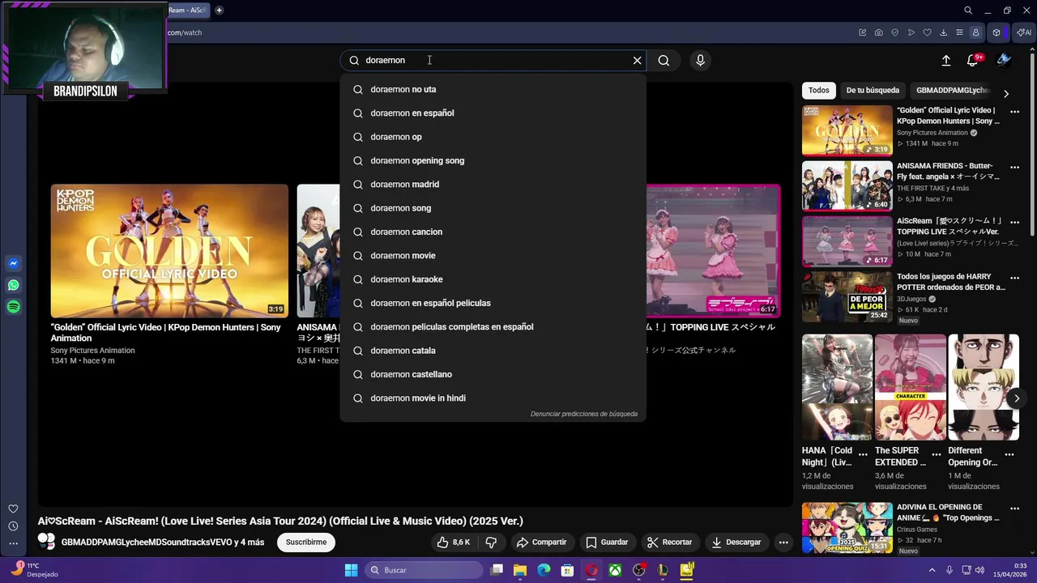Open the channel name GBMADDPAMGLychee link
1037x583 pixels.
pos(163,542)
